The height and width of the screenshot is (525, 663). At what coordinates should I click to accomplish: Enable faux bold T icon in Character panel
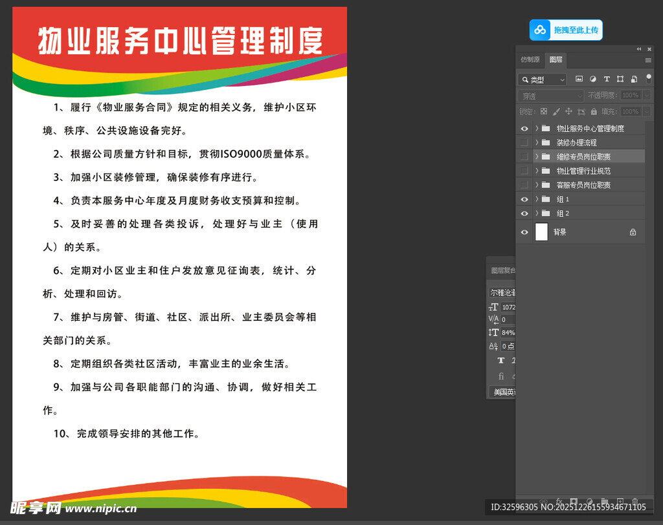[x=502, y=361]
